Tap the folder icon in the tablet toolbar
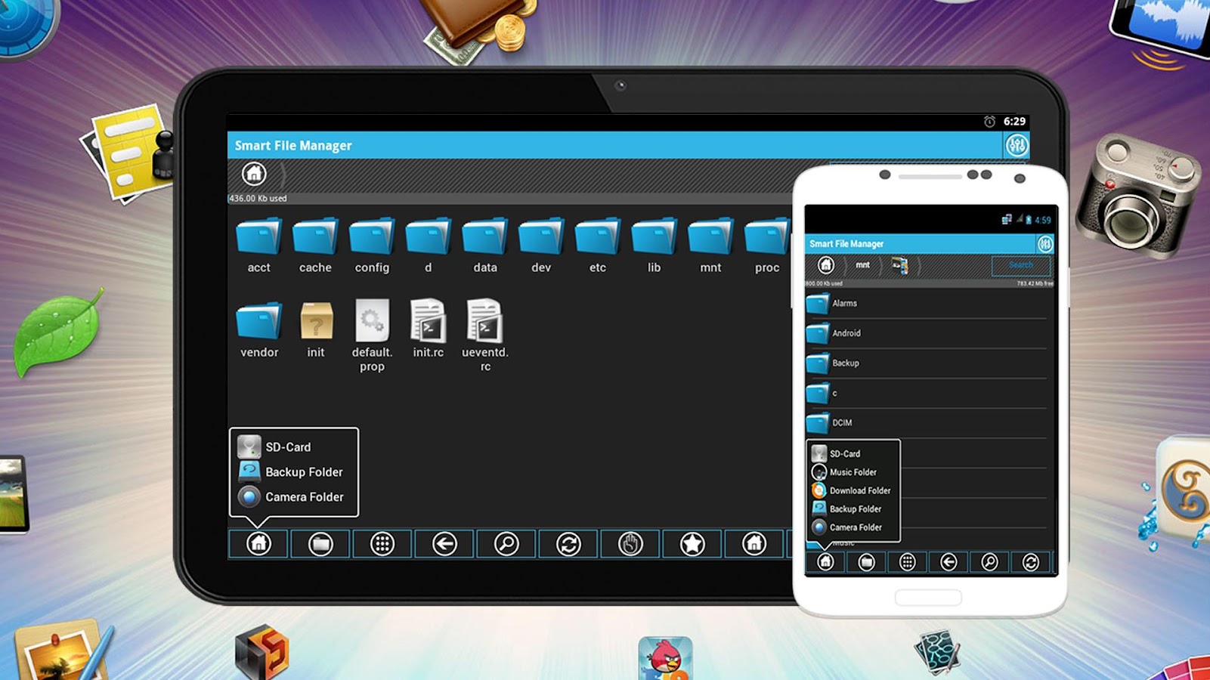 tap(320, 544)
